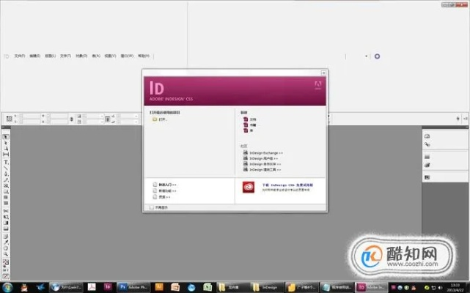
Task: Open the Stroke panel icon in right dock
Action: click(427, 157)
